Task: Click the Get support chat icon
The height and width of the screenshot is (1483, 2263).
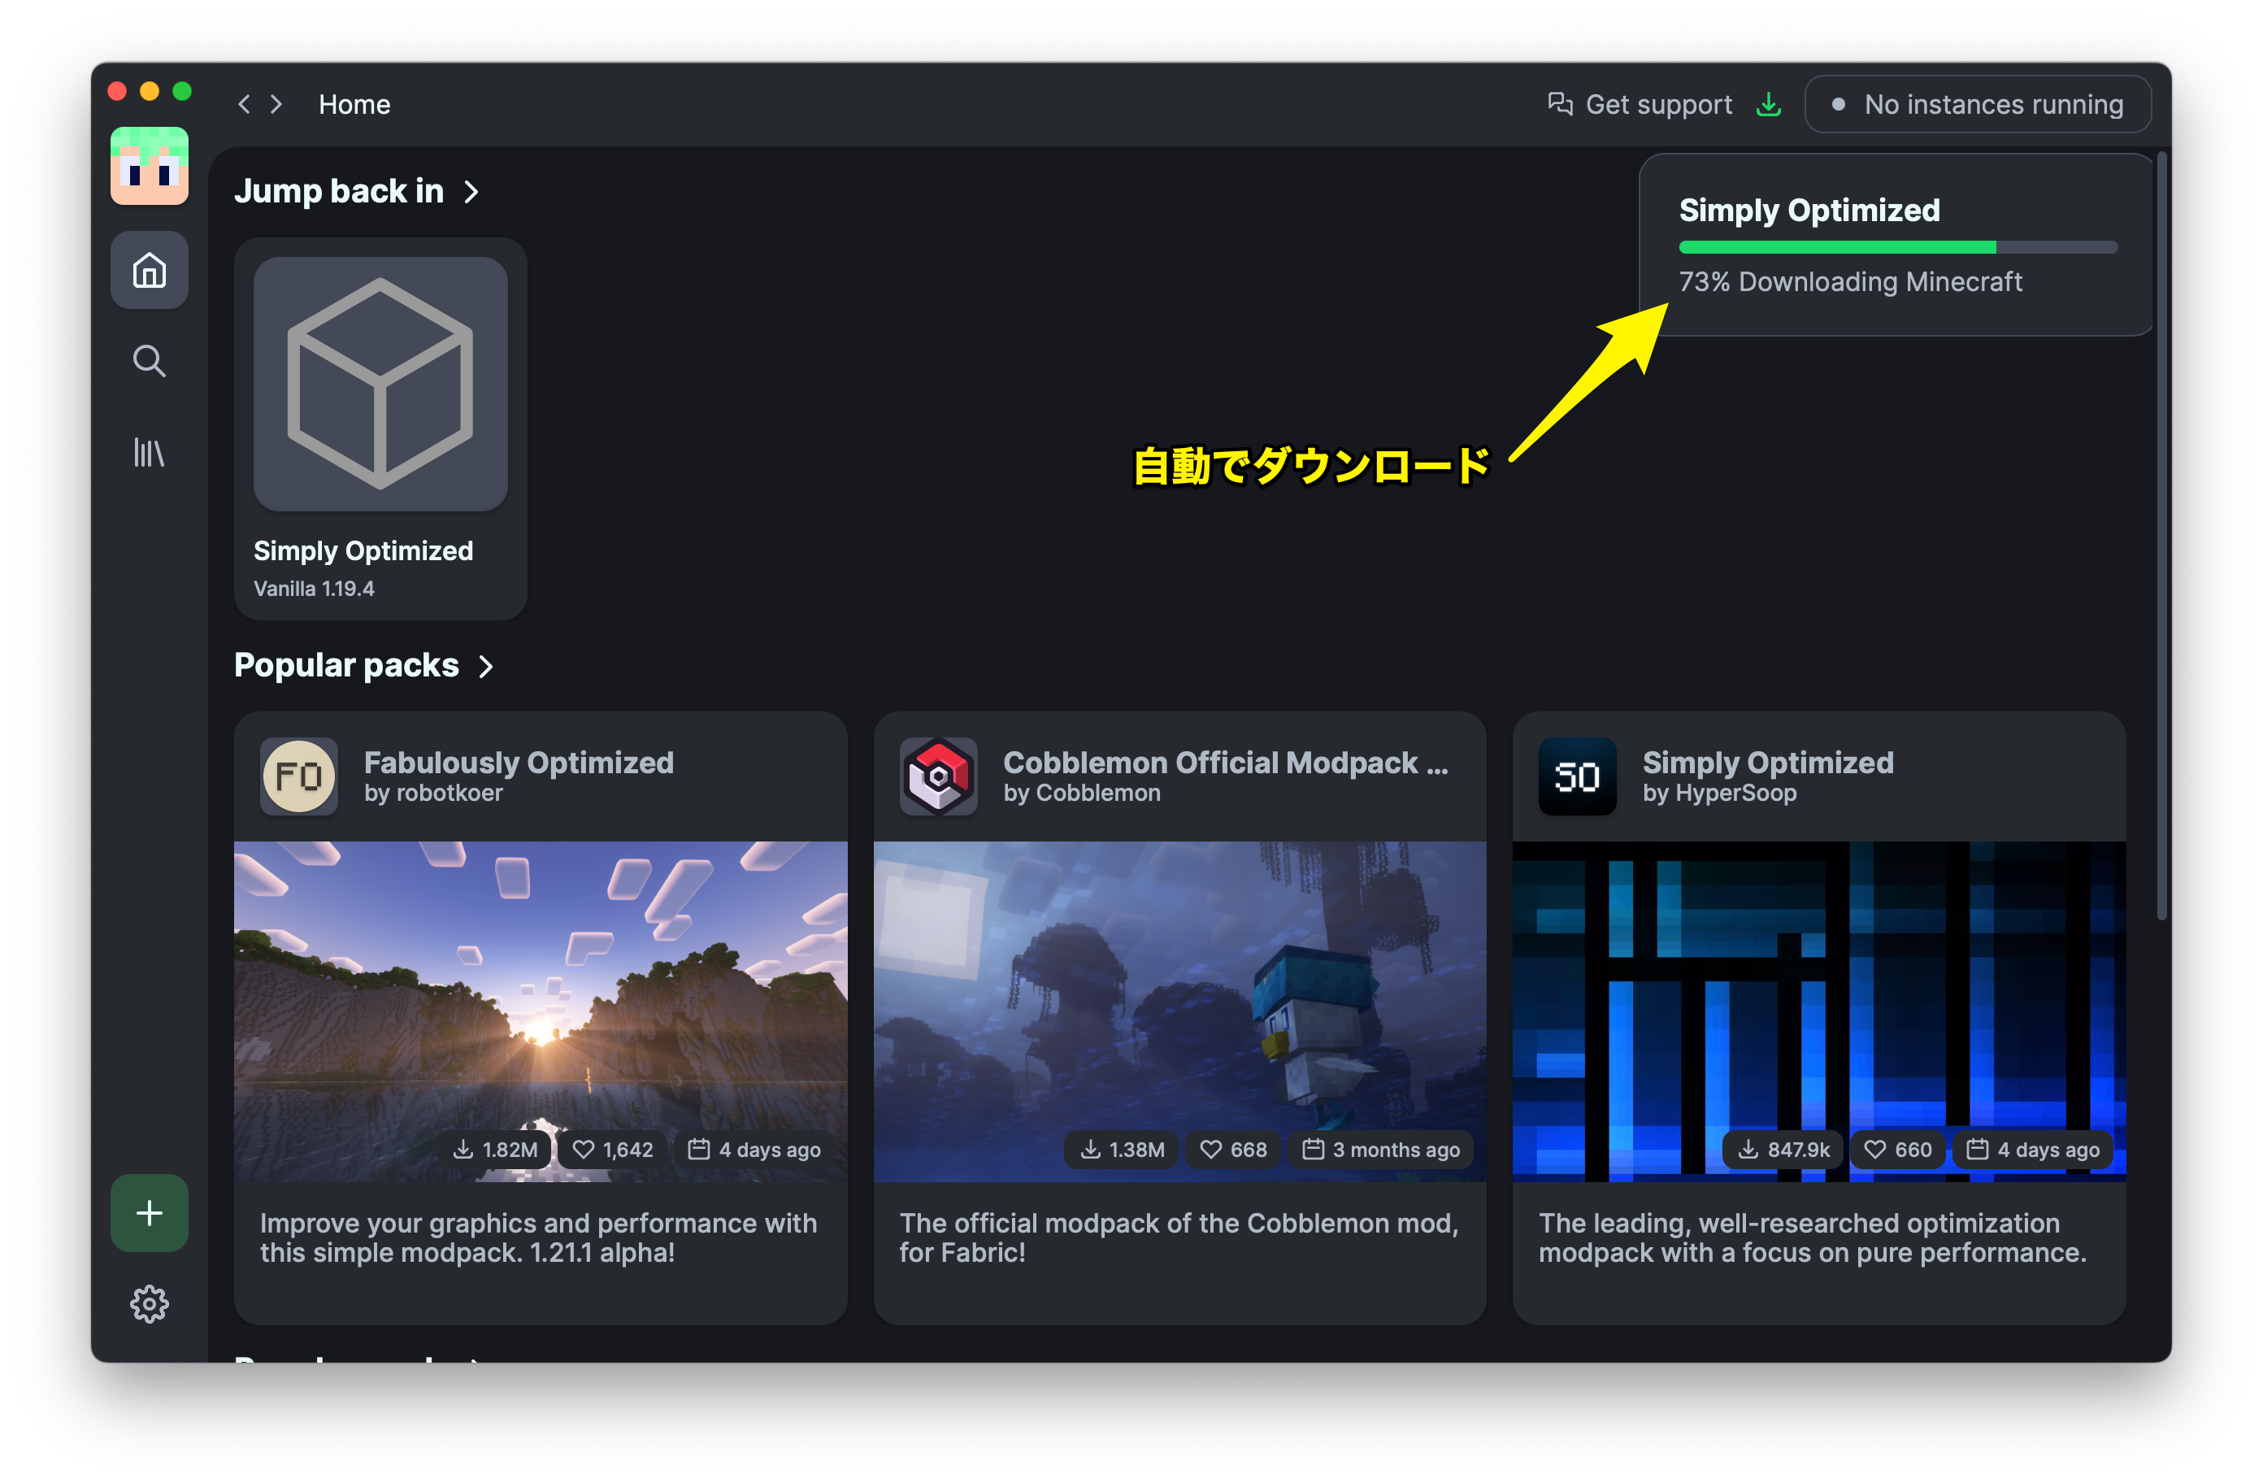Action: (1559, 104)
